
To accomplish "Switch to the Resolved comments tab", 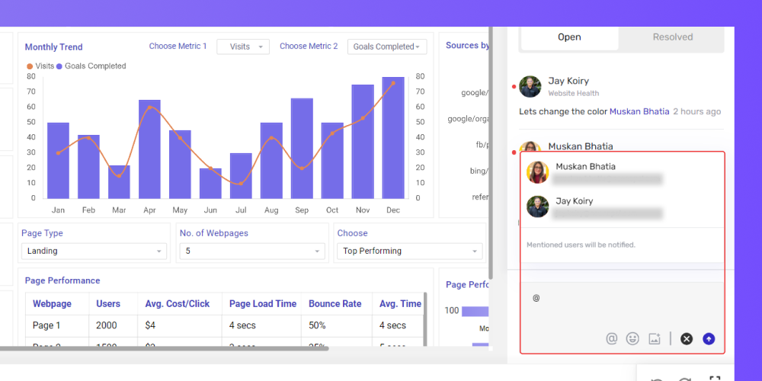I will (673, 37).
